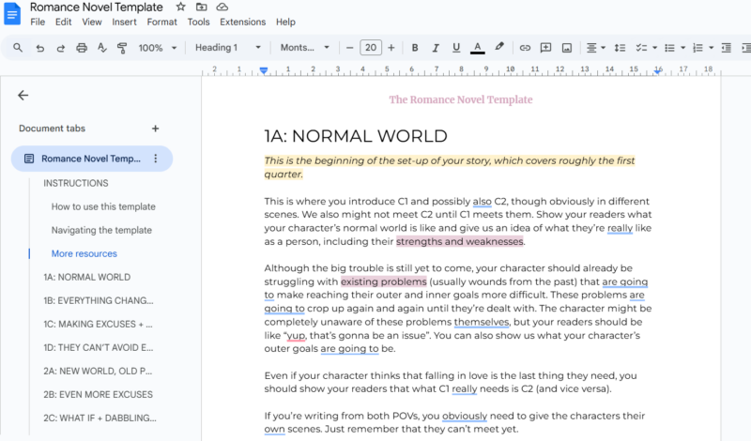Open the 100% zoom dropdown
This screenshot has width=751, height=441.
[158, 48]
